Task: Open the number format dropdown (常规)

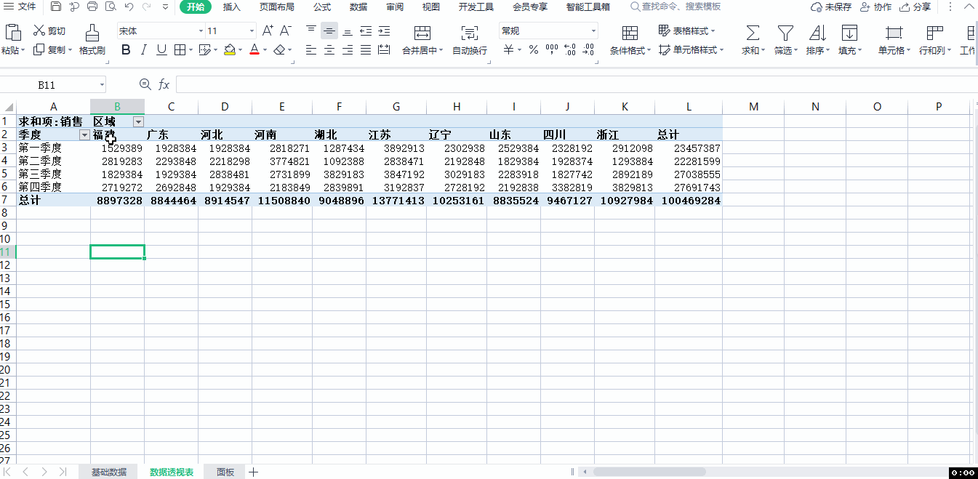Action: click(x=594, y=31)
